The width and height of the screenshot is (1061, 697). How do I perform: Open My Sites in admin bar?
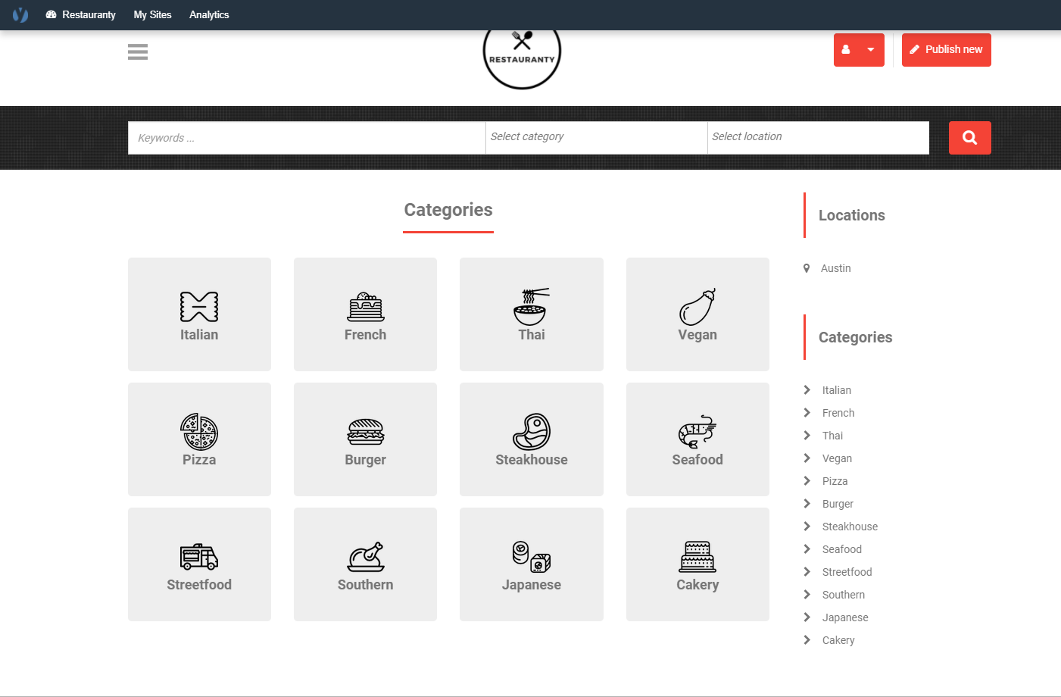pos(152,14)
